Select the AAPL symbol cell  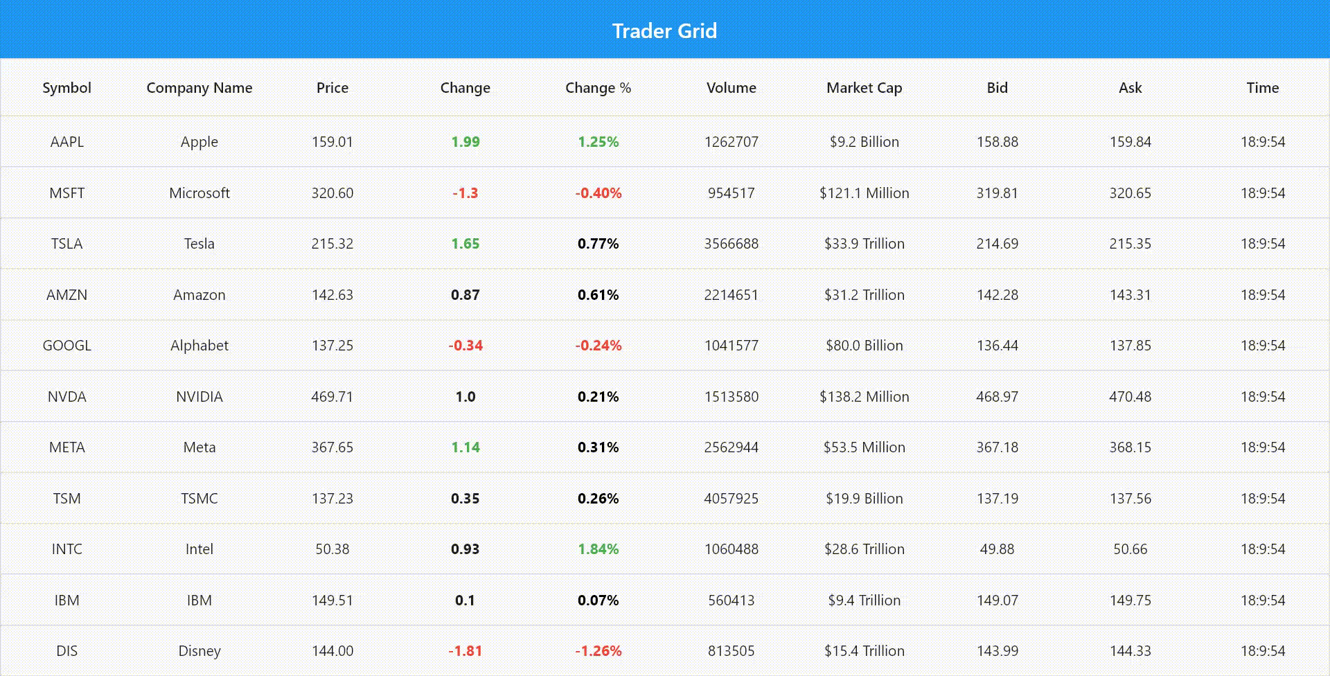(66, 142)
